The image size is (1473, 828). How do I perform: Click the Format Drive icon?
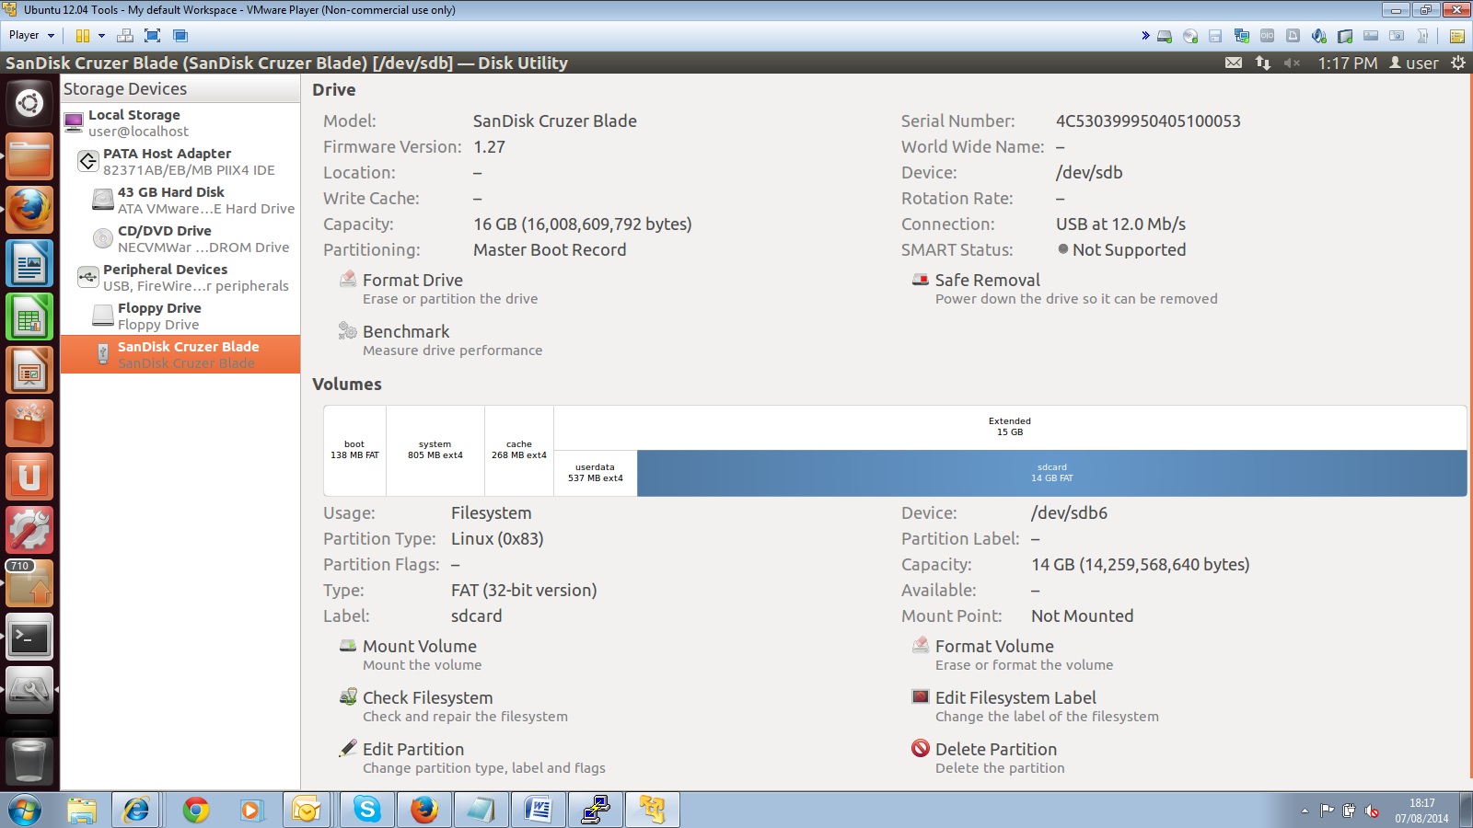point(348,279)
